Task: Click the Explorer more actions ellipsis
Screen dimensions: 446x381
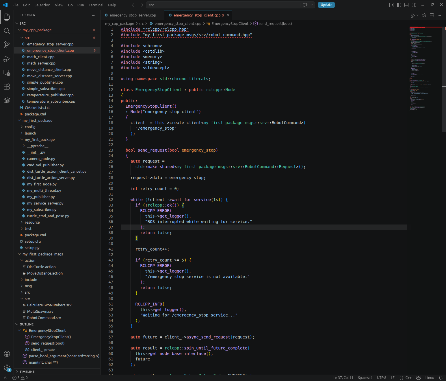Action: [93, 15]
